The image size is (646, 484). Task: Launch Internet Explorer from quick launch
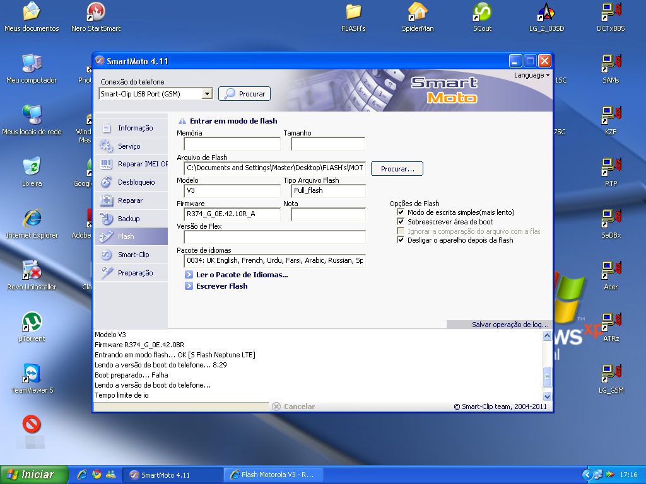82,475
